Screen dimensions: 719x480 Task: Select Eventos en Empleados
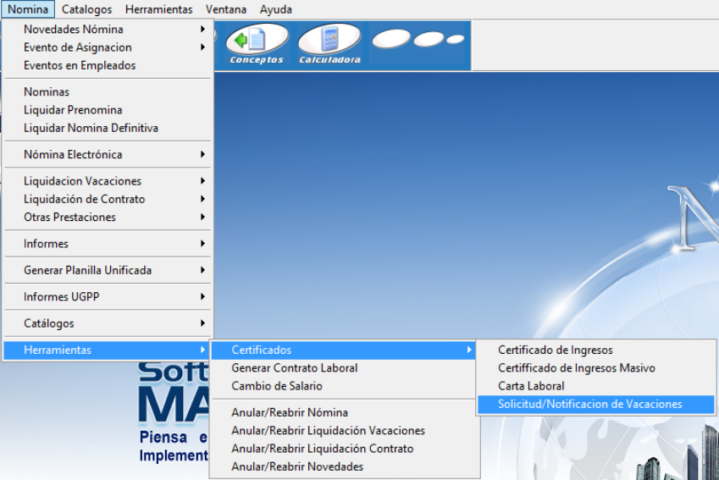[108, 65]
